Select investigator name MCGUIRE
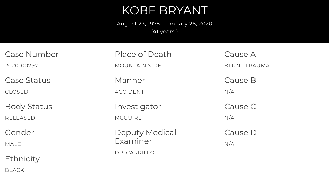This screenshot has width=329, height=175. [128, 118]
